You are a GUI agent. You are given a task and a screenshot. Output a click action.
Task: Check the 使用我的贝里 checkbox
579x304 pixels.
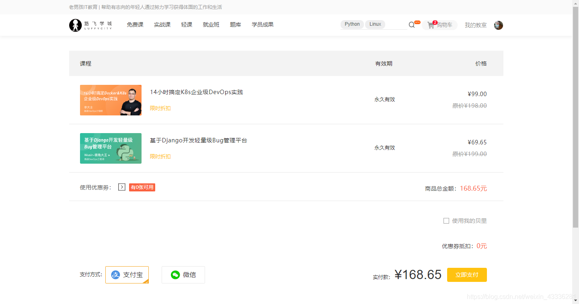pos(446,221)
